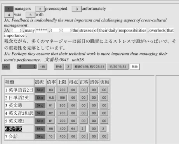This screenshot has height=144, width=179.
Task: Click the 11/20 15:34 date button
Action: click(118, 67)
